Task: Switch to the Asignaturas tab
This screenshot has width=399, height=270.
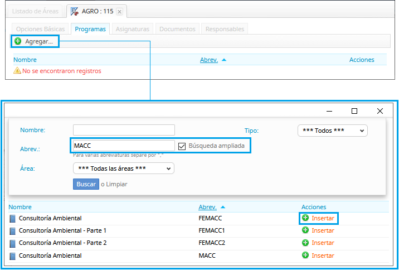Action: tap(133, 29)
